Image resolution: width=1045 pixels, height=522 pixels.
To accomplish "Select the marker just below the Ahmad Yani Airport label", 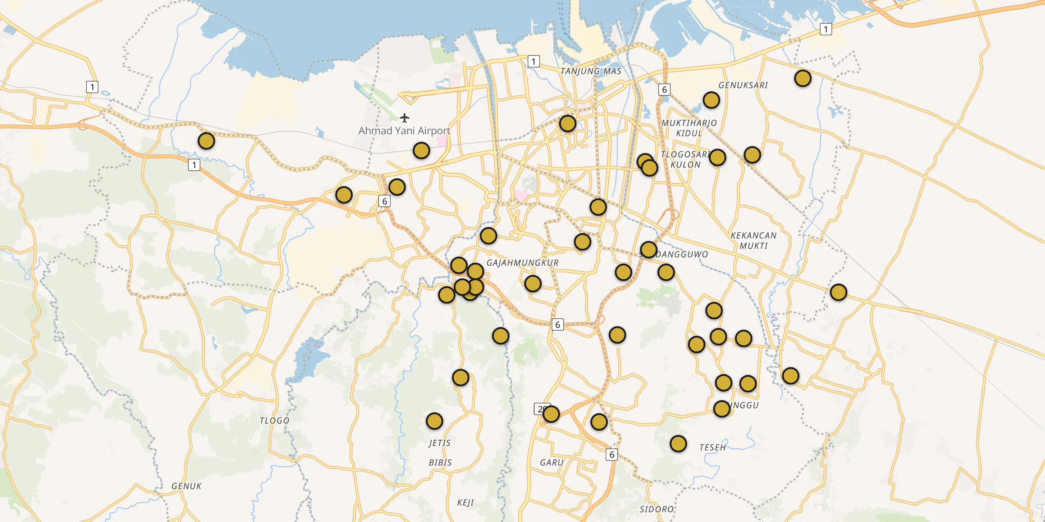I will (421, 151).
